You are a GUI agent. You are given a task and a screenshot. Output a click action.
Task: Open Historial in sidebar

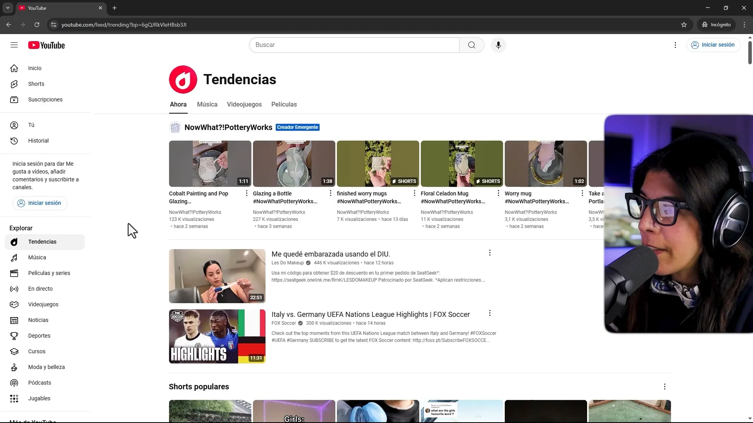pos(45,141)
